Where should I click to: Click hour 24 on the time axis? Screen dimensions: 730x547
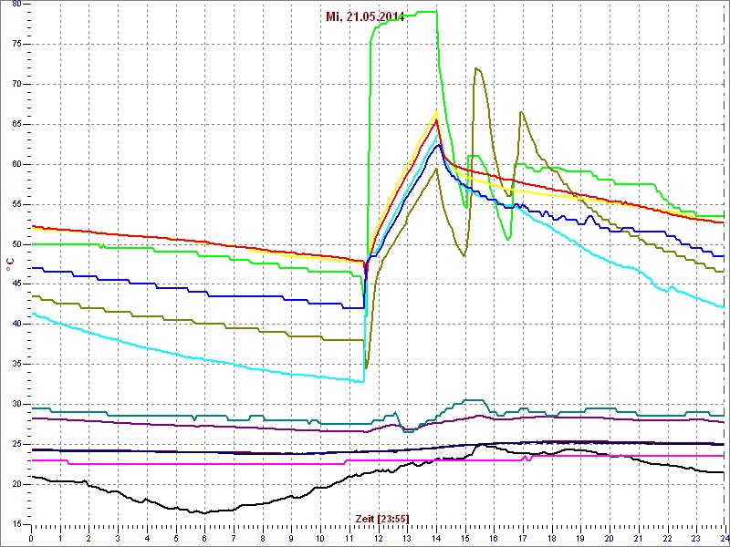click(724, 538)
